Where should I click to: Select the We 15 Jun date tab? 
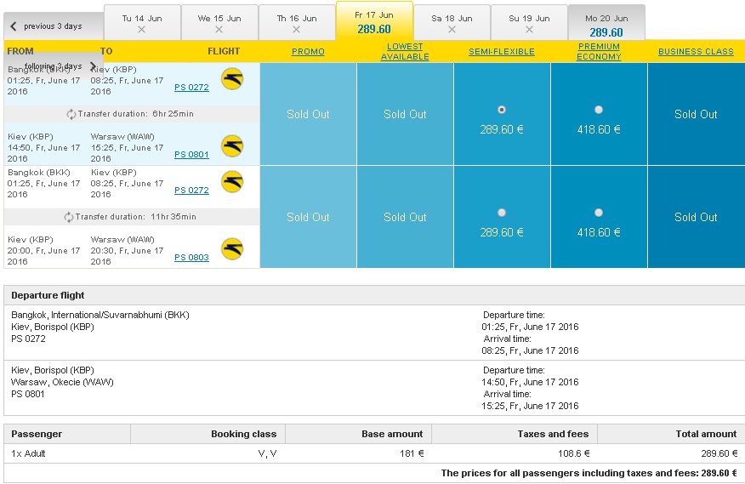click(219, 24)
